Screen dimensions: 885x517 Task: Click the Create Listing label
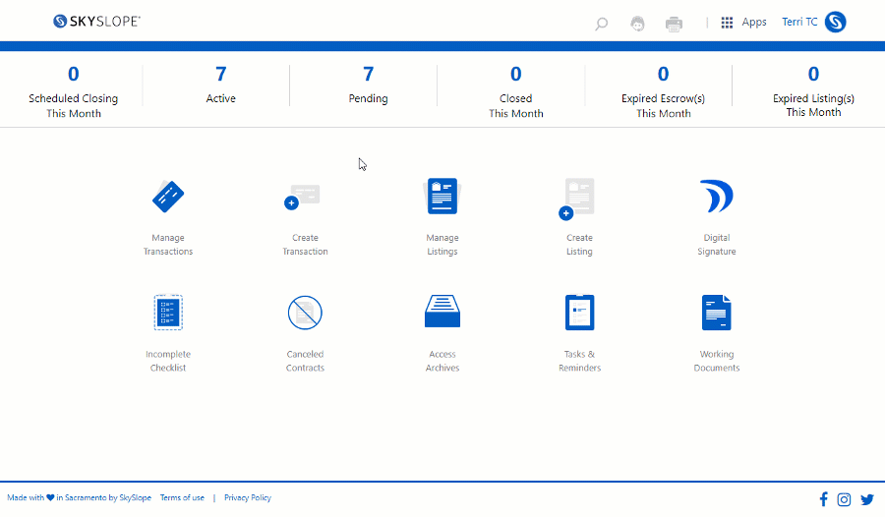579,245
